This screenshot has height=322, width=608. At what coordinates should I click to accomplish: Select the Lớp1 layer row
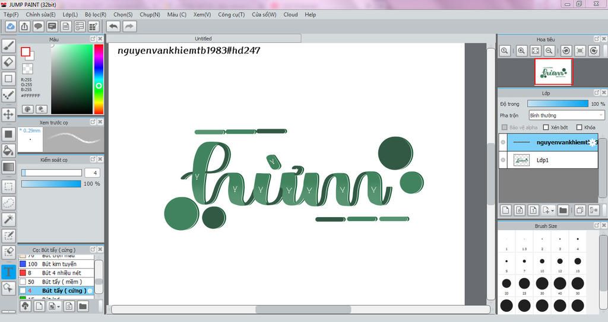(x=548, y=160)
